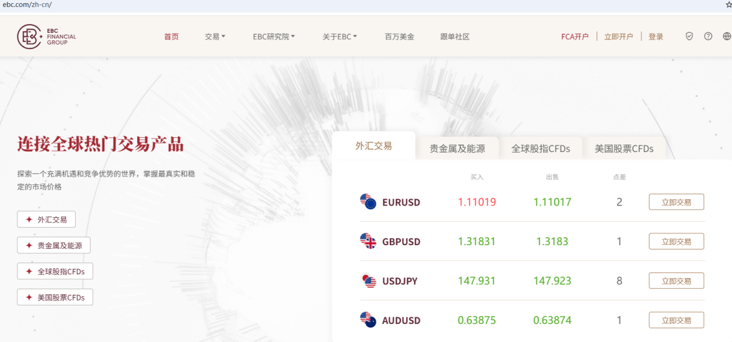Click the GBPUSD currency flag icon

(x=368, y=241)
